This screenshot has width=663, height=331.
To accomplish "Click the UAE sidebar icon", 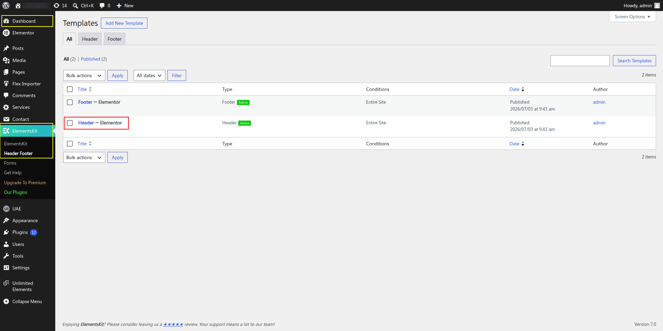I will (6, 209).
